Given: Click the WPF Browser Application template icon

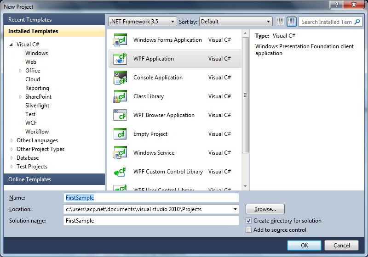Looking at the screenshot, I should coord(120,115).
